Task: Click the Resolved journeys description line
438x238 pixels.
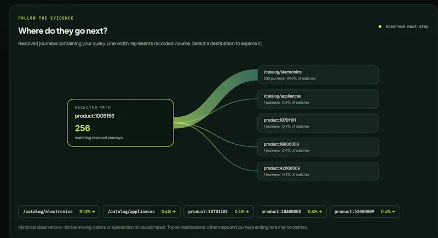Action: click(x=140, y=43)
